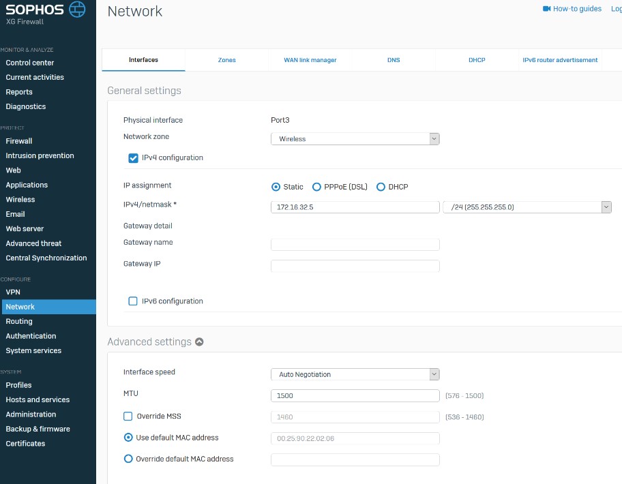The image size is (622, 484).
Task: Open the WAN link manager tab
Action: [310, 60]
